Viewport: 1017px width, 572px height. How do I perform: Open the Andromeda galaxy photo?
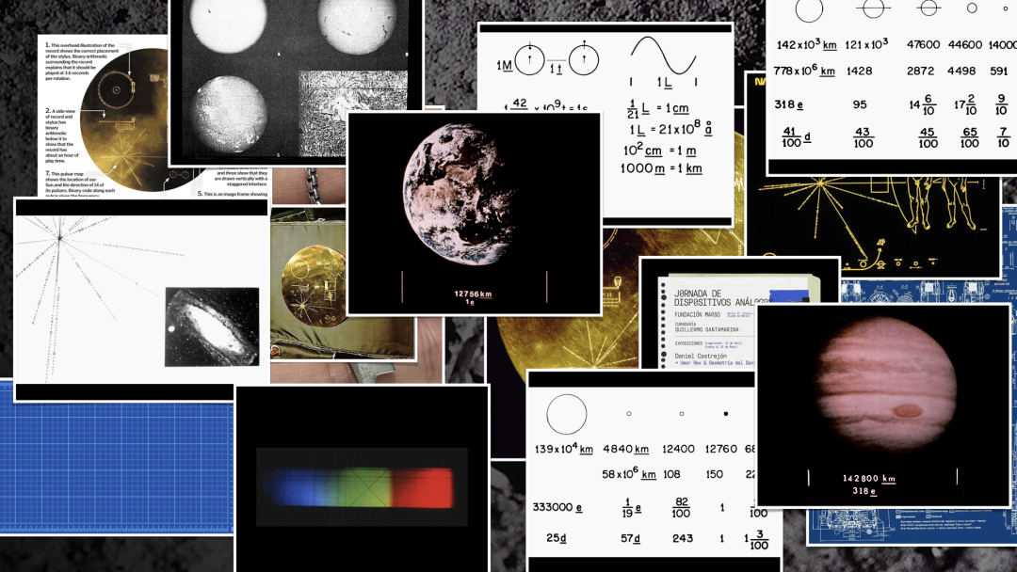[x=211, y=326]
